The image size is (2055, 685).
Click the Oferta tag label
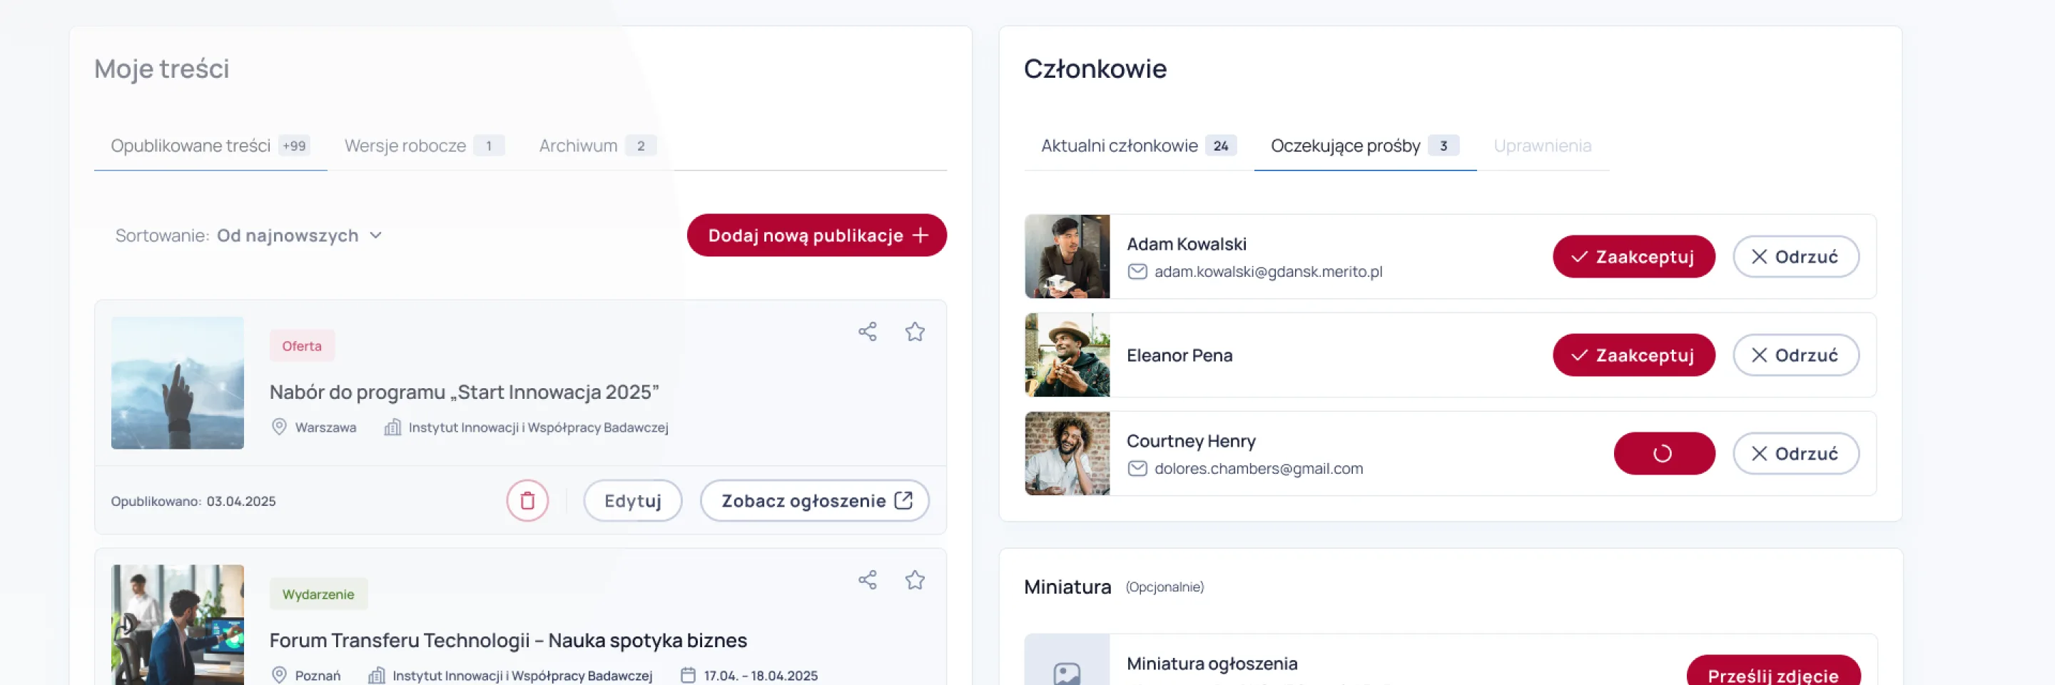302,346
